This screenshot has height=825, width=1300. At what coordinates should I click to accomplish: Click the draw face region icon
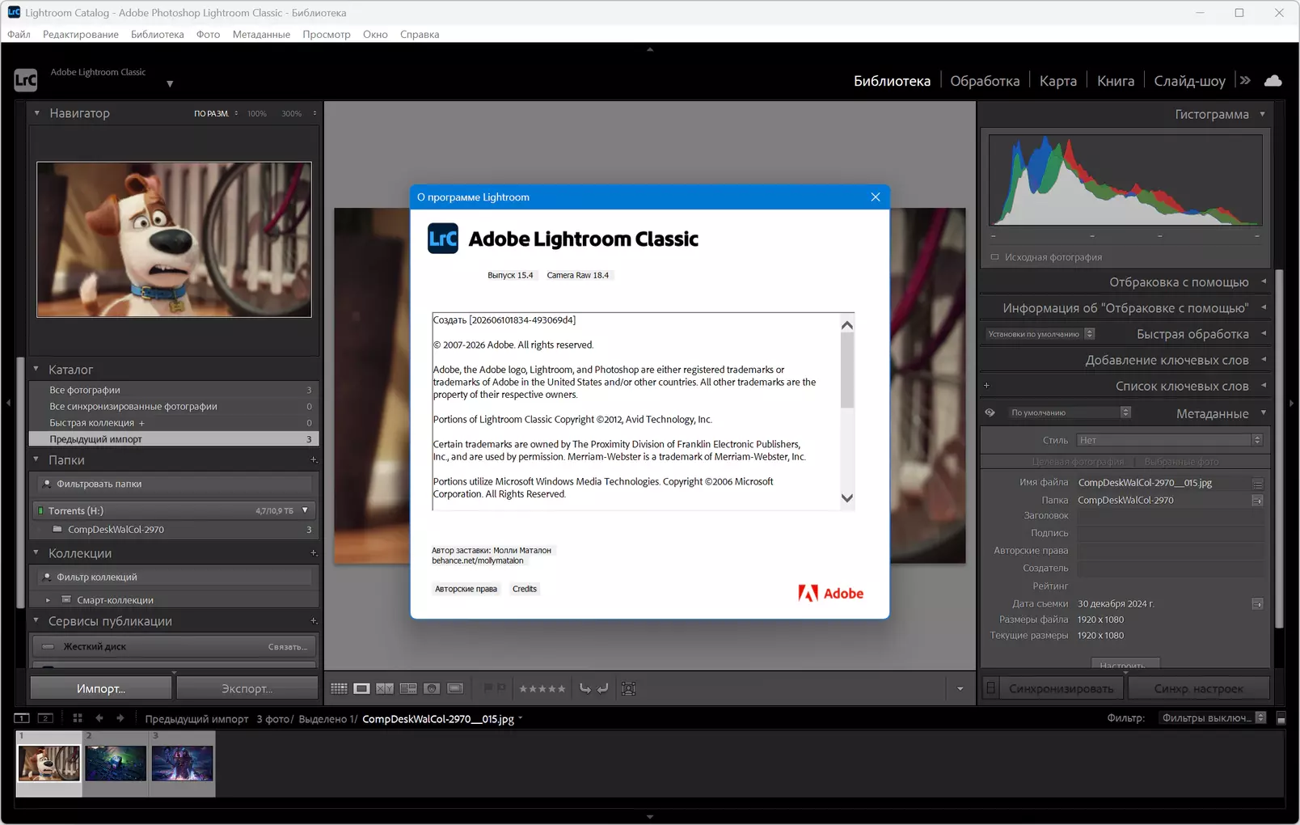point(628,688)
